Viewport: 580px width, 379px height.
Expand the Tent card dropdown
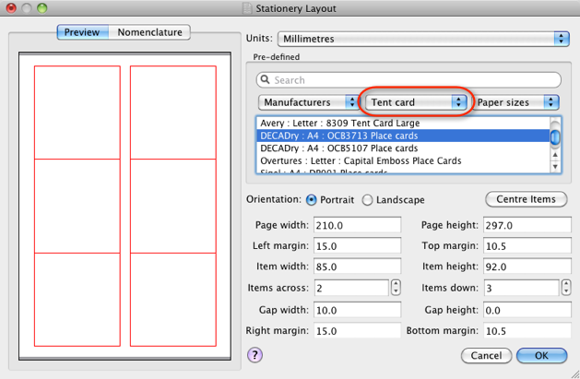pyautogui.click(x=415, y=102)
